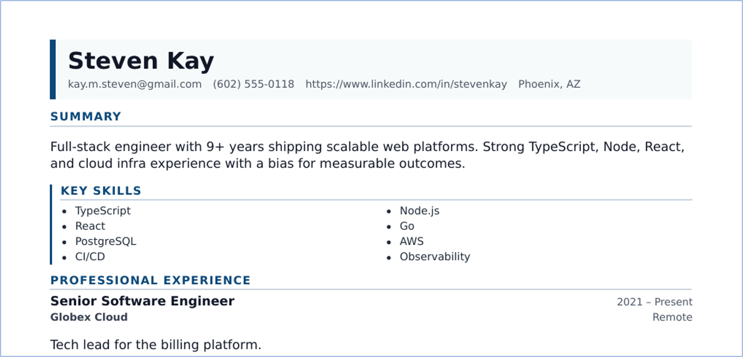This screenshot has height=357, width=743.
Task: Click the PROFESSIONAL EXPERIENCE heading
Action: (x=151, y=281)
